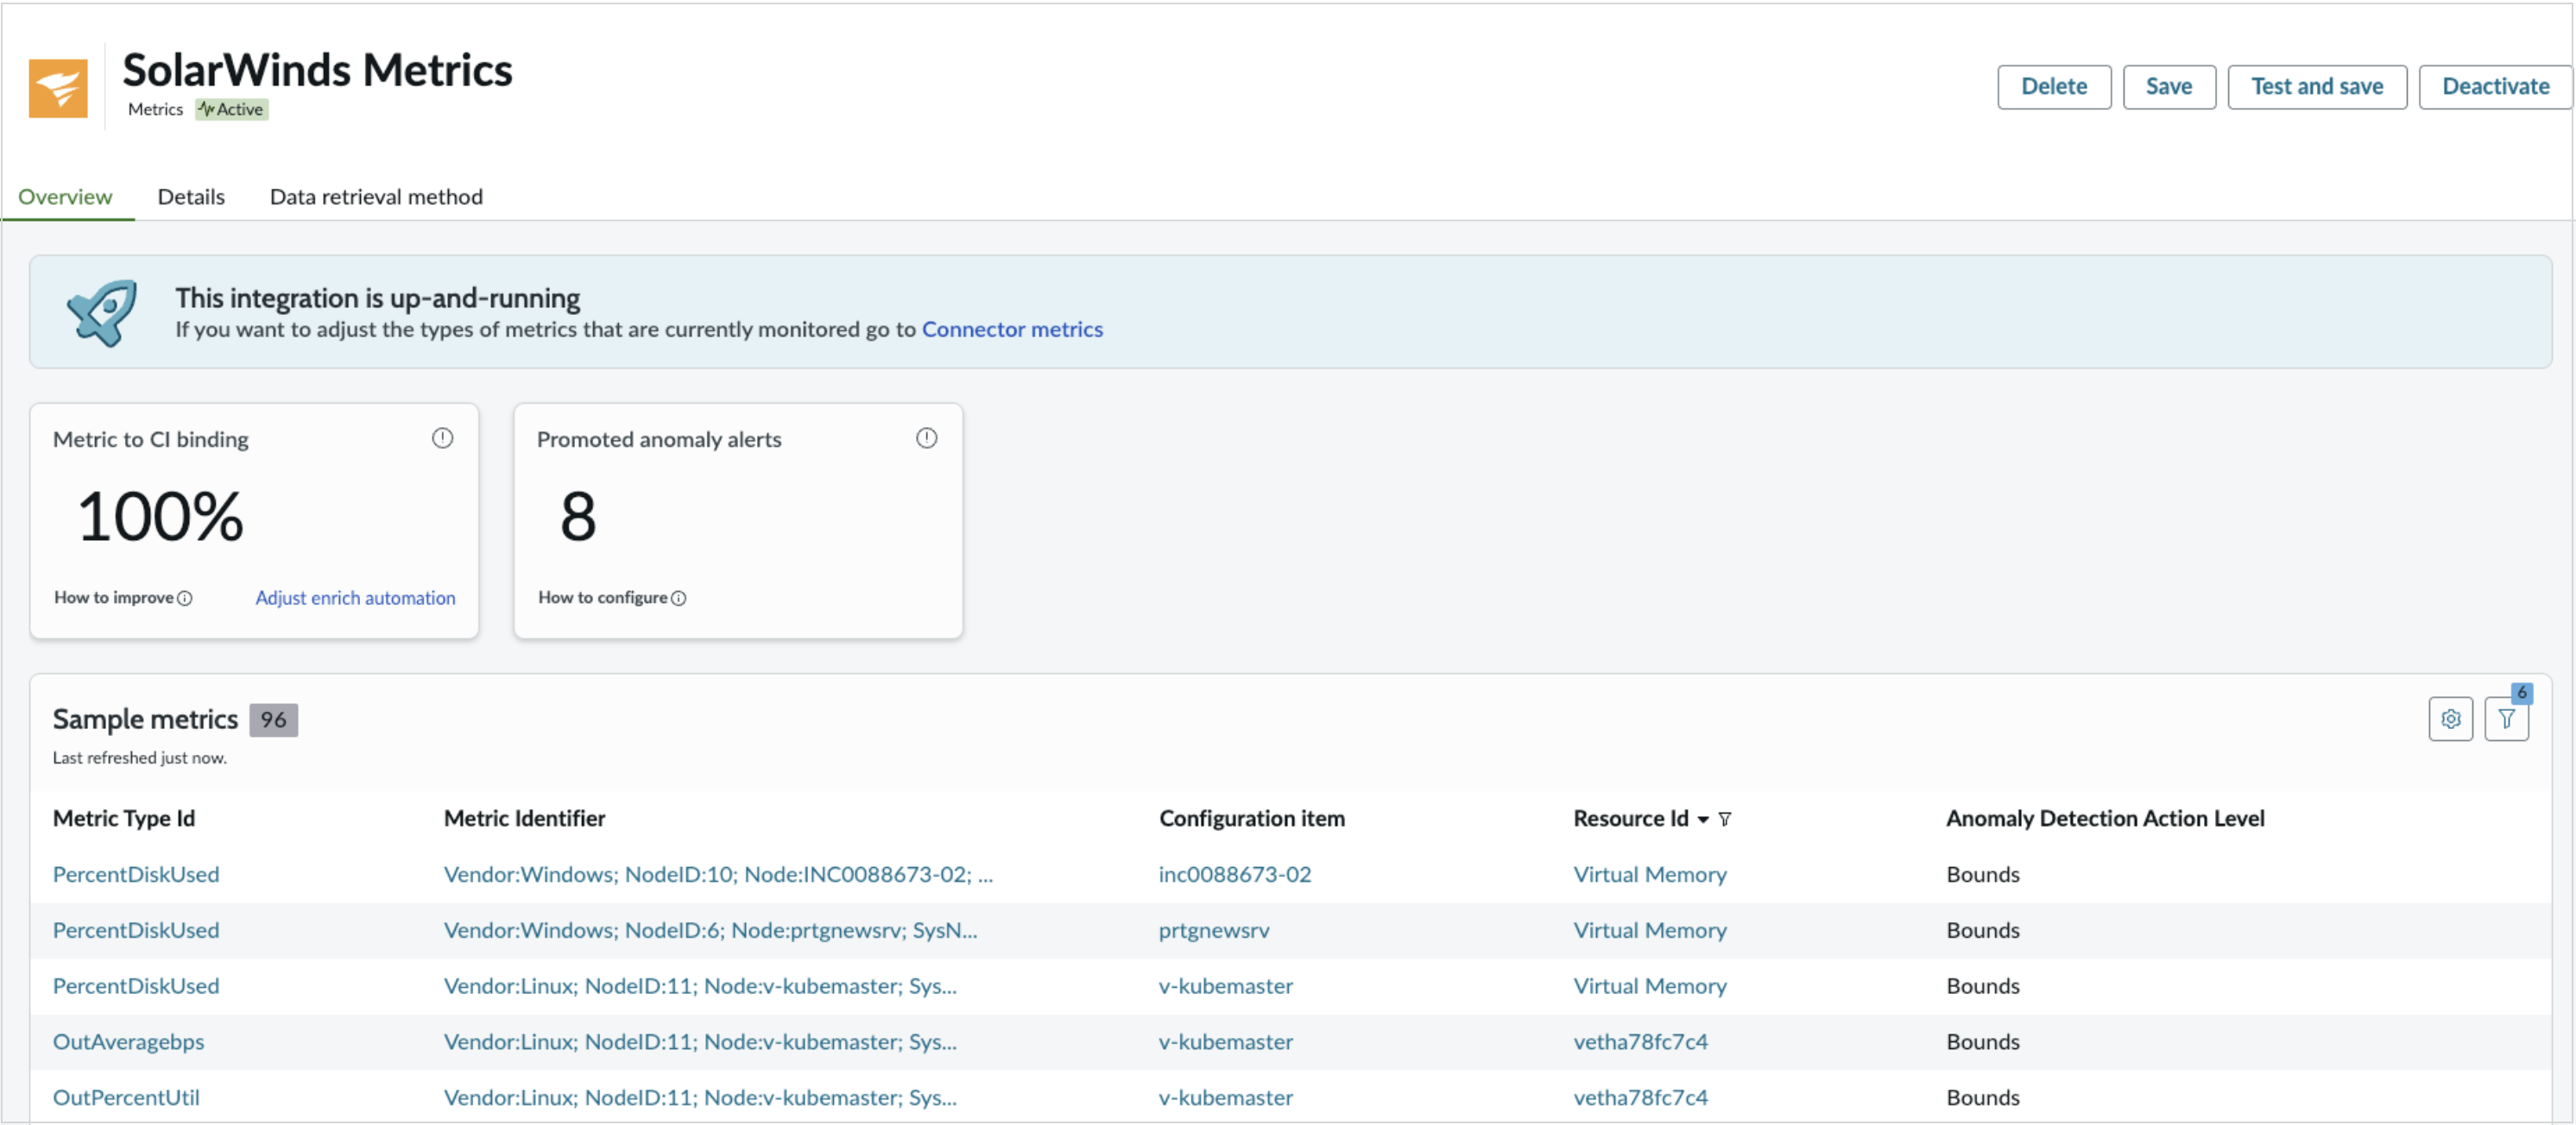
Task: Click the promoted anomaly alerts value 8
Action: [x=578, y=517]
